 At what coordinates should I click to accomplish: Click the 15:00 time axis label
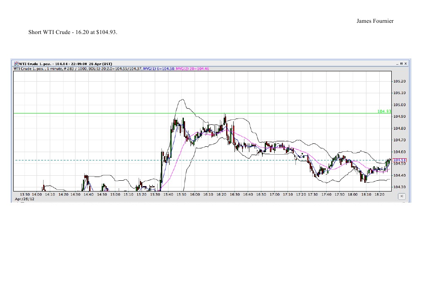coord(115,194)
